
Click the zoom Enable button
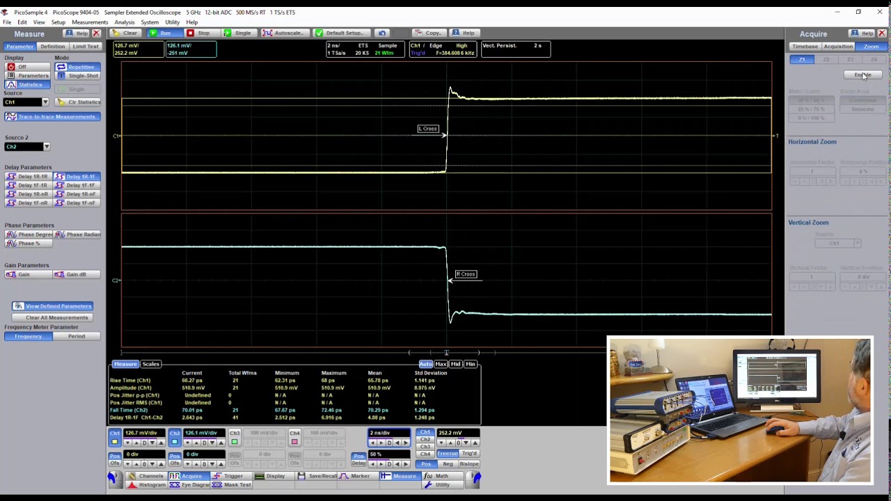(x=862, y=75)
